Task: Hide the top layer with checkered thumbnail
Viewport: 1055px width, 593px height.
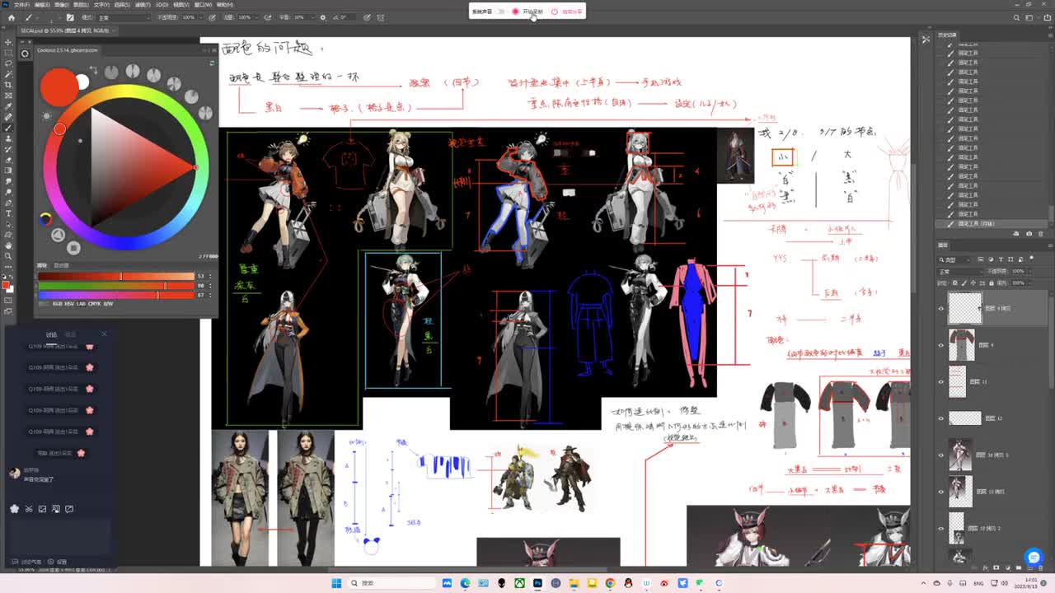Action: tap(941, 308)
